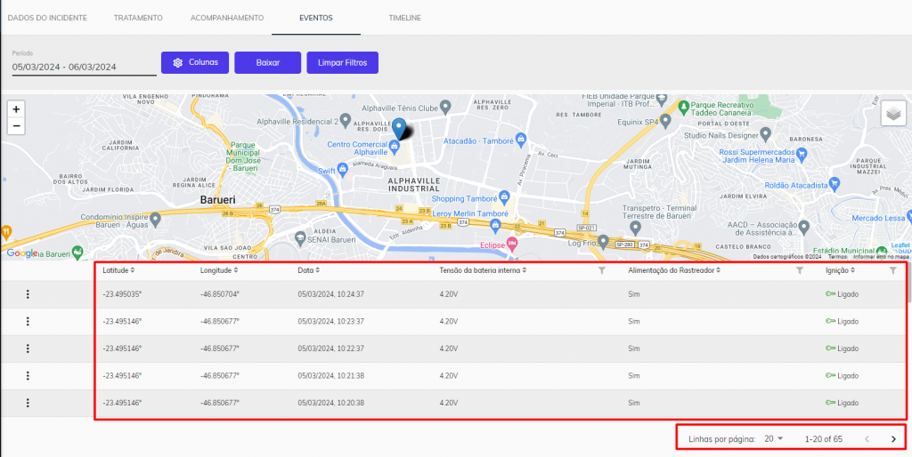Click the Leroy Merlin Tamboré pin
The height and width of the screenshot is (457, 912).
tap(495, 223)
